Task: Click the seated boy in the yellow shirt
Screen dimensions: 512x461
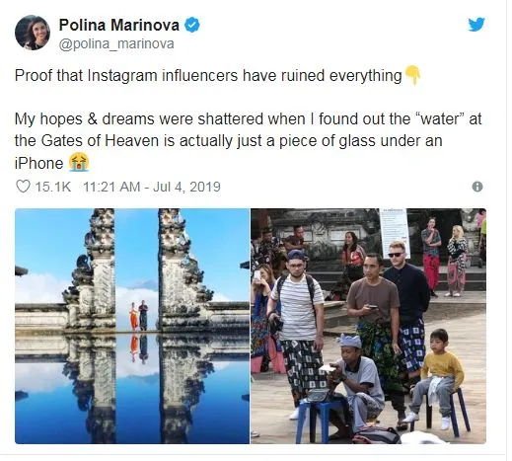Action: point(437,378)
